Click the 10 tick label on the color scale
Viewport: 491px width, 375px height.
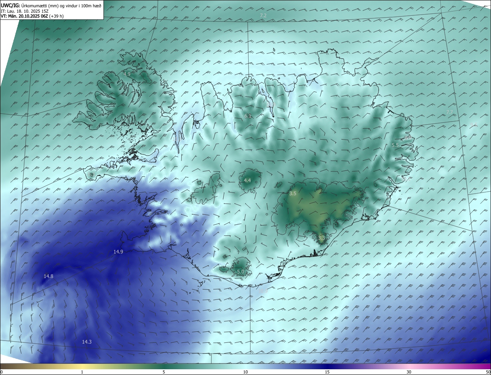245,372
